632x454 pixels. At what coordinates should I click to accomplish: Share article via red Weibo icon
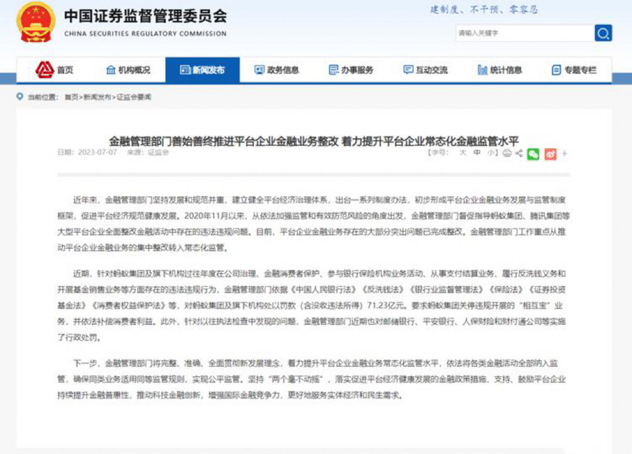(550, 154)
